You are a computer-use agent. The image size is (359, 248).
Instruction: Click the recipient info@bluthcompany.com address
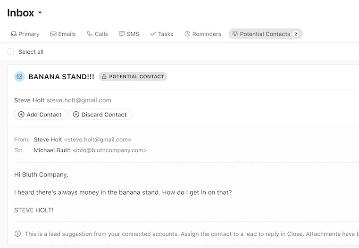[109, 150]
